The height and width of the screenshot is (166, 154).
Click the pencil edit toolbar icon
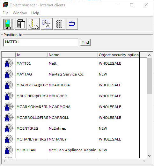tap(34, 24)
